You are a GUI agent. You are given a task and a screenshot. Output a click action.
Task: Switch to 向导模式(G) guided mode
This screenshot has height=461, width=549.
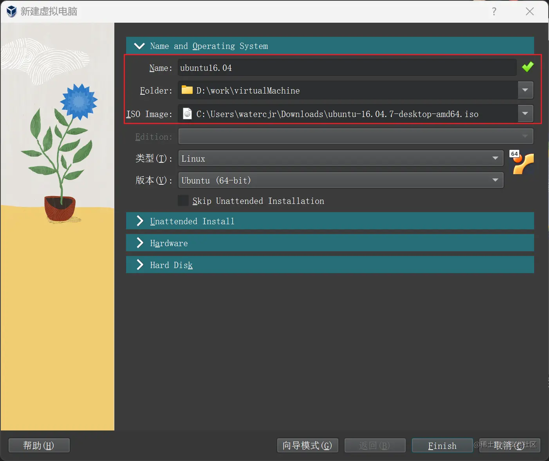(x=307, y=445)
